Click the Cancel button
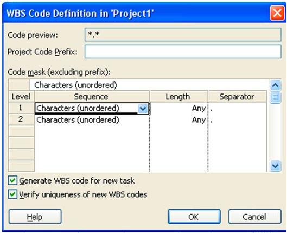 click(254, 217)
